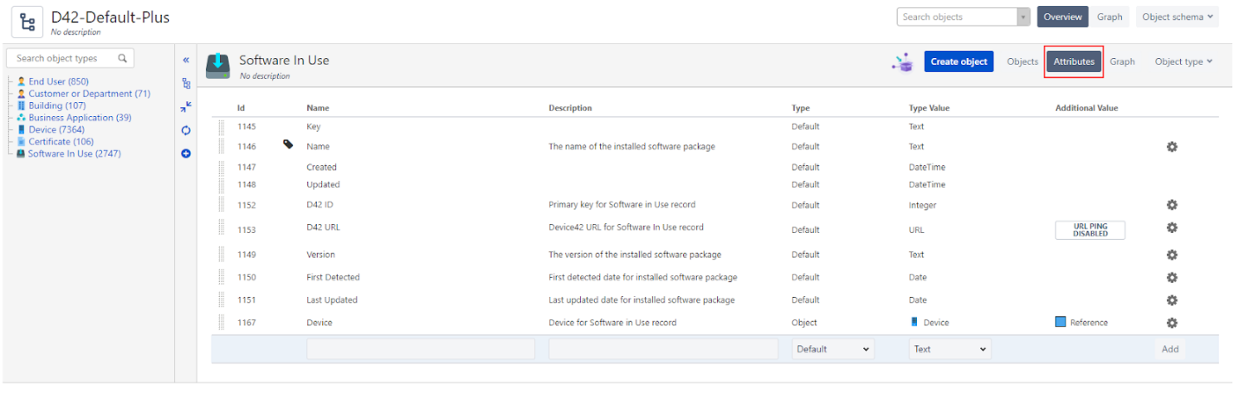Image resolution: width=1239 pixels, height=399 pixels.
Task: Open settings gear for Name attribute
Action: [1171, 147]
